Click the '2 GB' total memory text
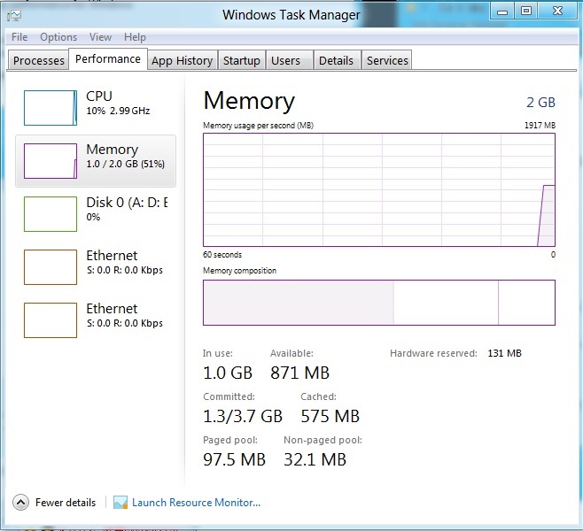583x531 pixels. (540, 102)
